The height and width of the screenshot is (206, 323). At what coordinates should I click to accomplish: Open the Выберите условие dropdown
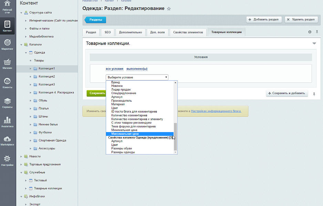tap(137, 77)
